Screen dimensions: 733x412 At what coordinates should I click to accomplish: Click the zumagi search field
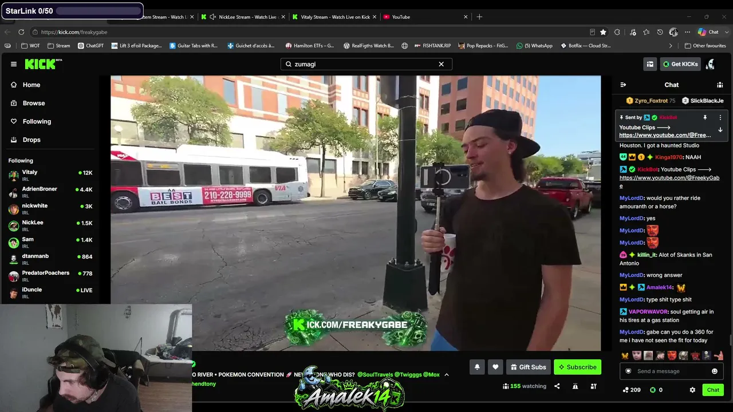tap(366, 64)
